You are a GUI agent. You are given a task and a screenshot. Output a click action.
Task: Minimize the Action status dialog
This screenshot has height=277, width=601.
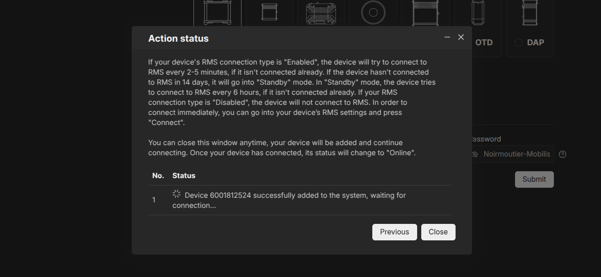tap(447, 37)
